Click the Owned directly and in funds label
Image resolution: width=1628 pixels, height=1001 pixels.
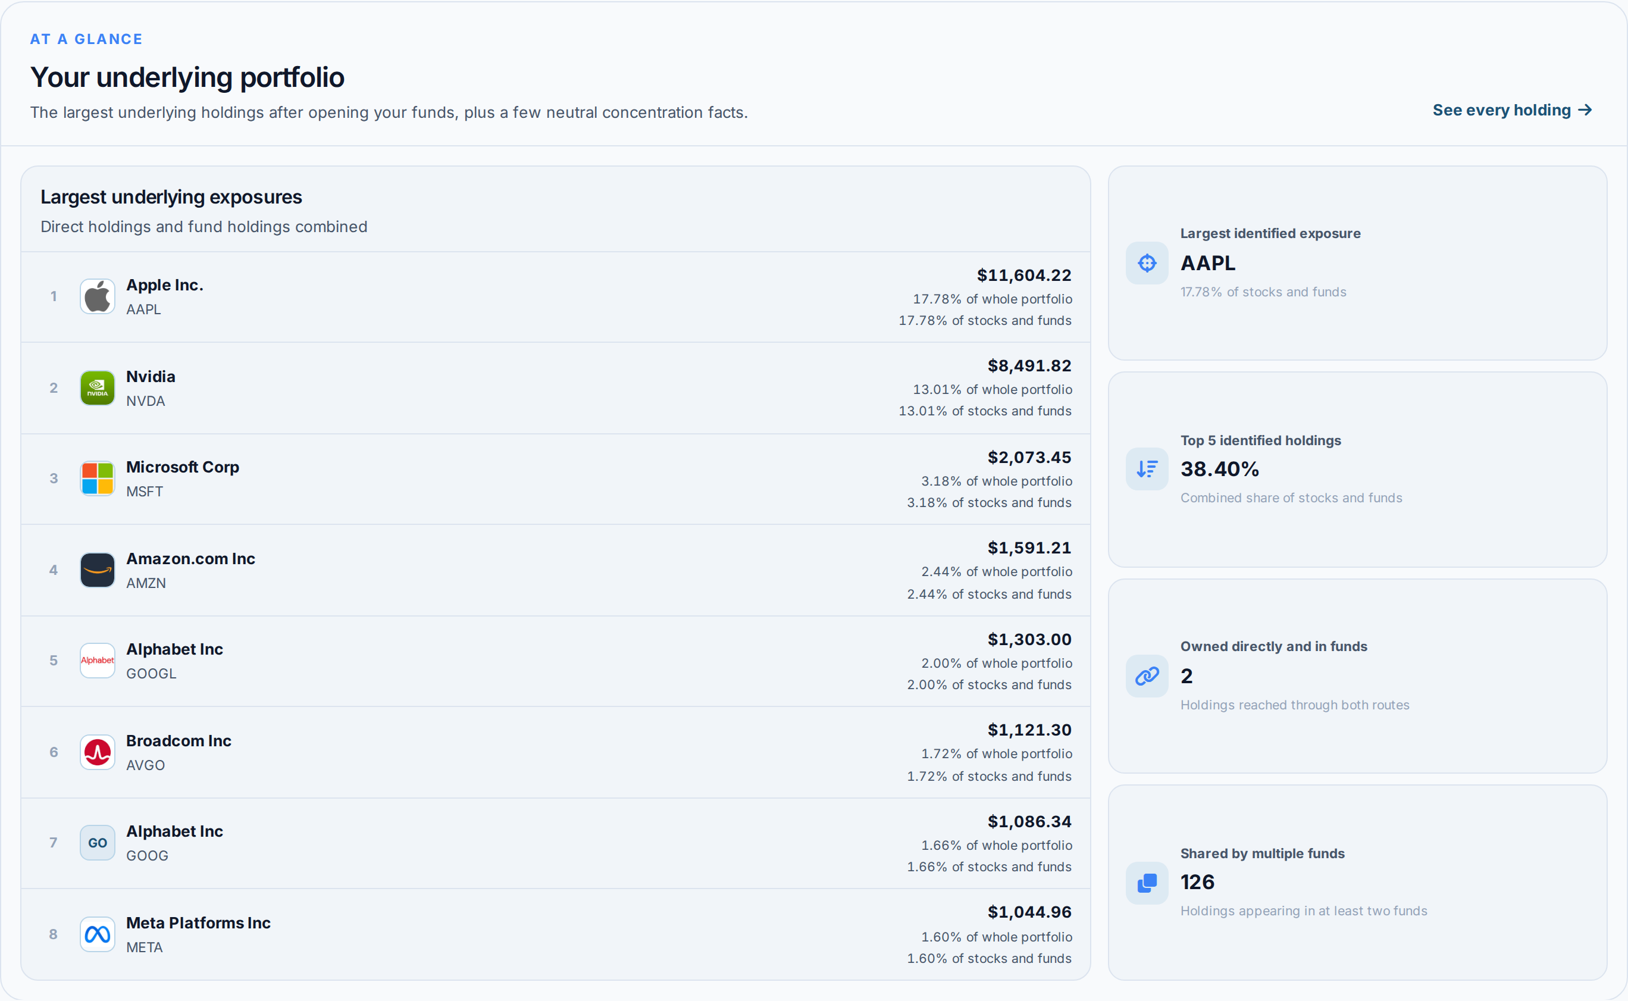[1274, 647]
